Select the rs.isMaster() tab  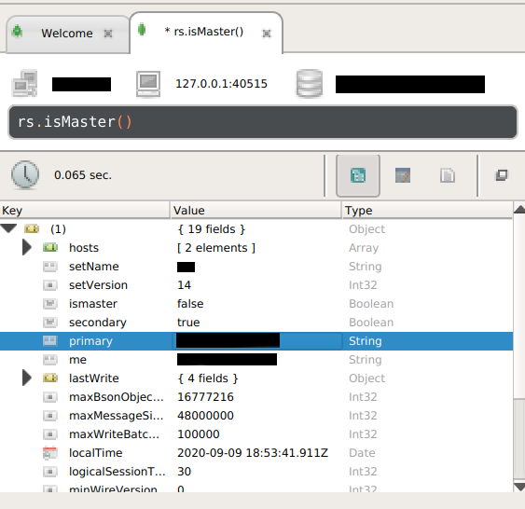(x=206, y=33)
